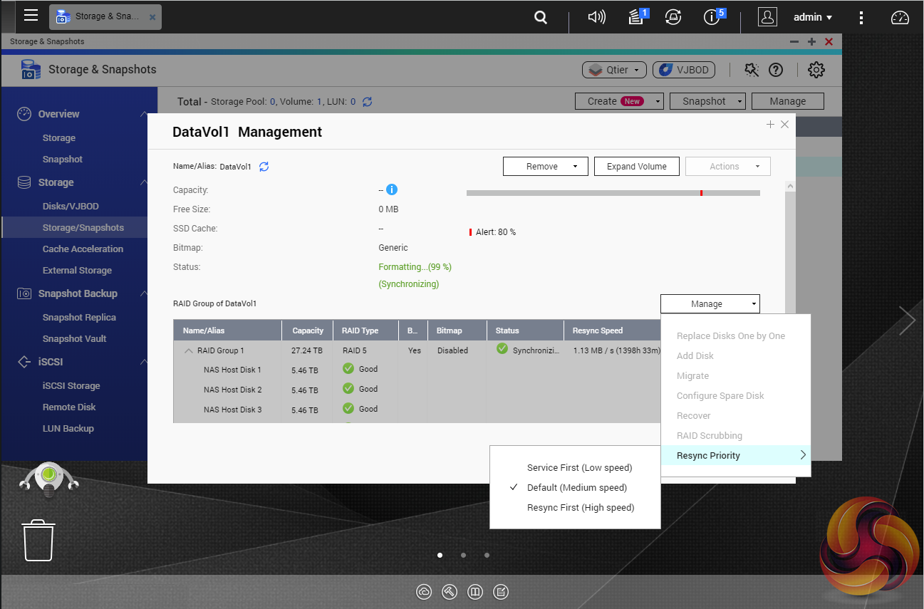Image resolution: width=924 pixels, height=609 pixels.
Task: Open background tasks icon with badge
Action: (x=637, y=17)
